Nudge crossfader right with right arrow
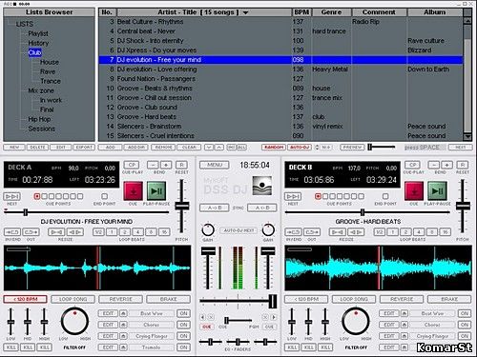Viewport: 477px width, 357px height. pos(274,317)
